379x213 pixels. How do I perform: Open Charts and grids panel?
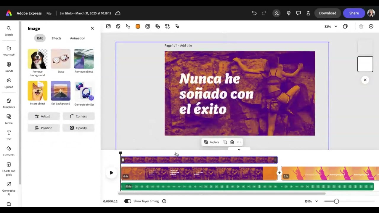tap(9, 169)
